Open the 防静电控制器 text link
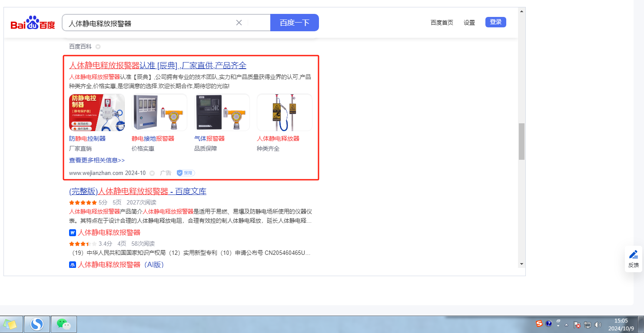644x333 pixels. point(87,138)
